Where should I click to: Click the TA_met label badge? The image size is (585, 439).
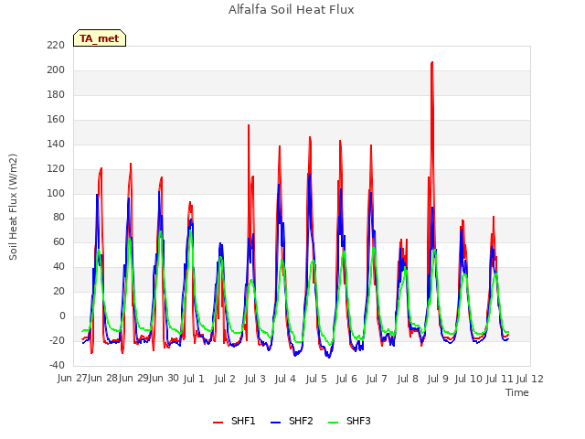100,38
